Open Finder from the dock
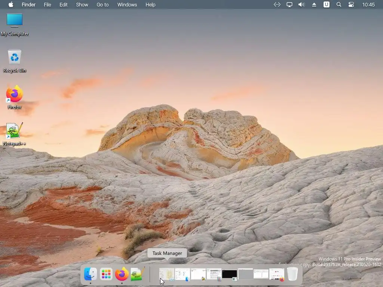 90,274
